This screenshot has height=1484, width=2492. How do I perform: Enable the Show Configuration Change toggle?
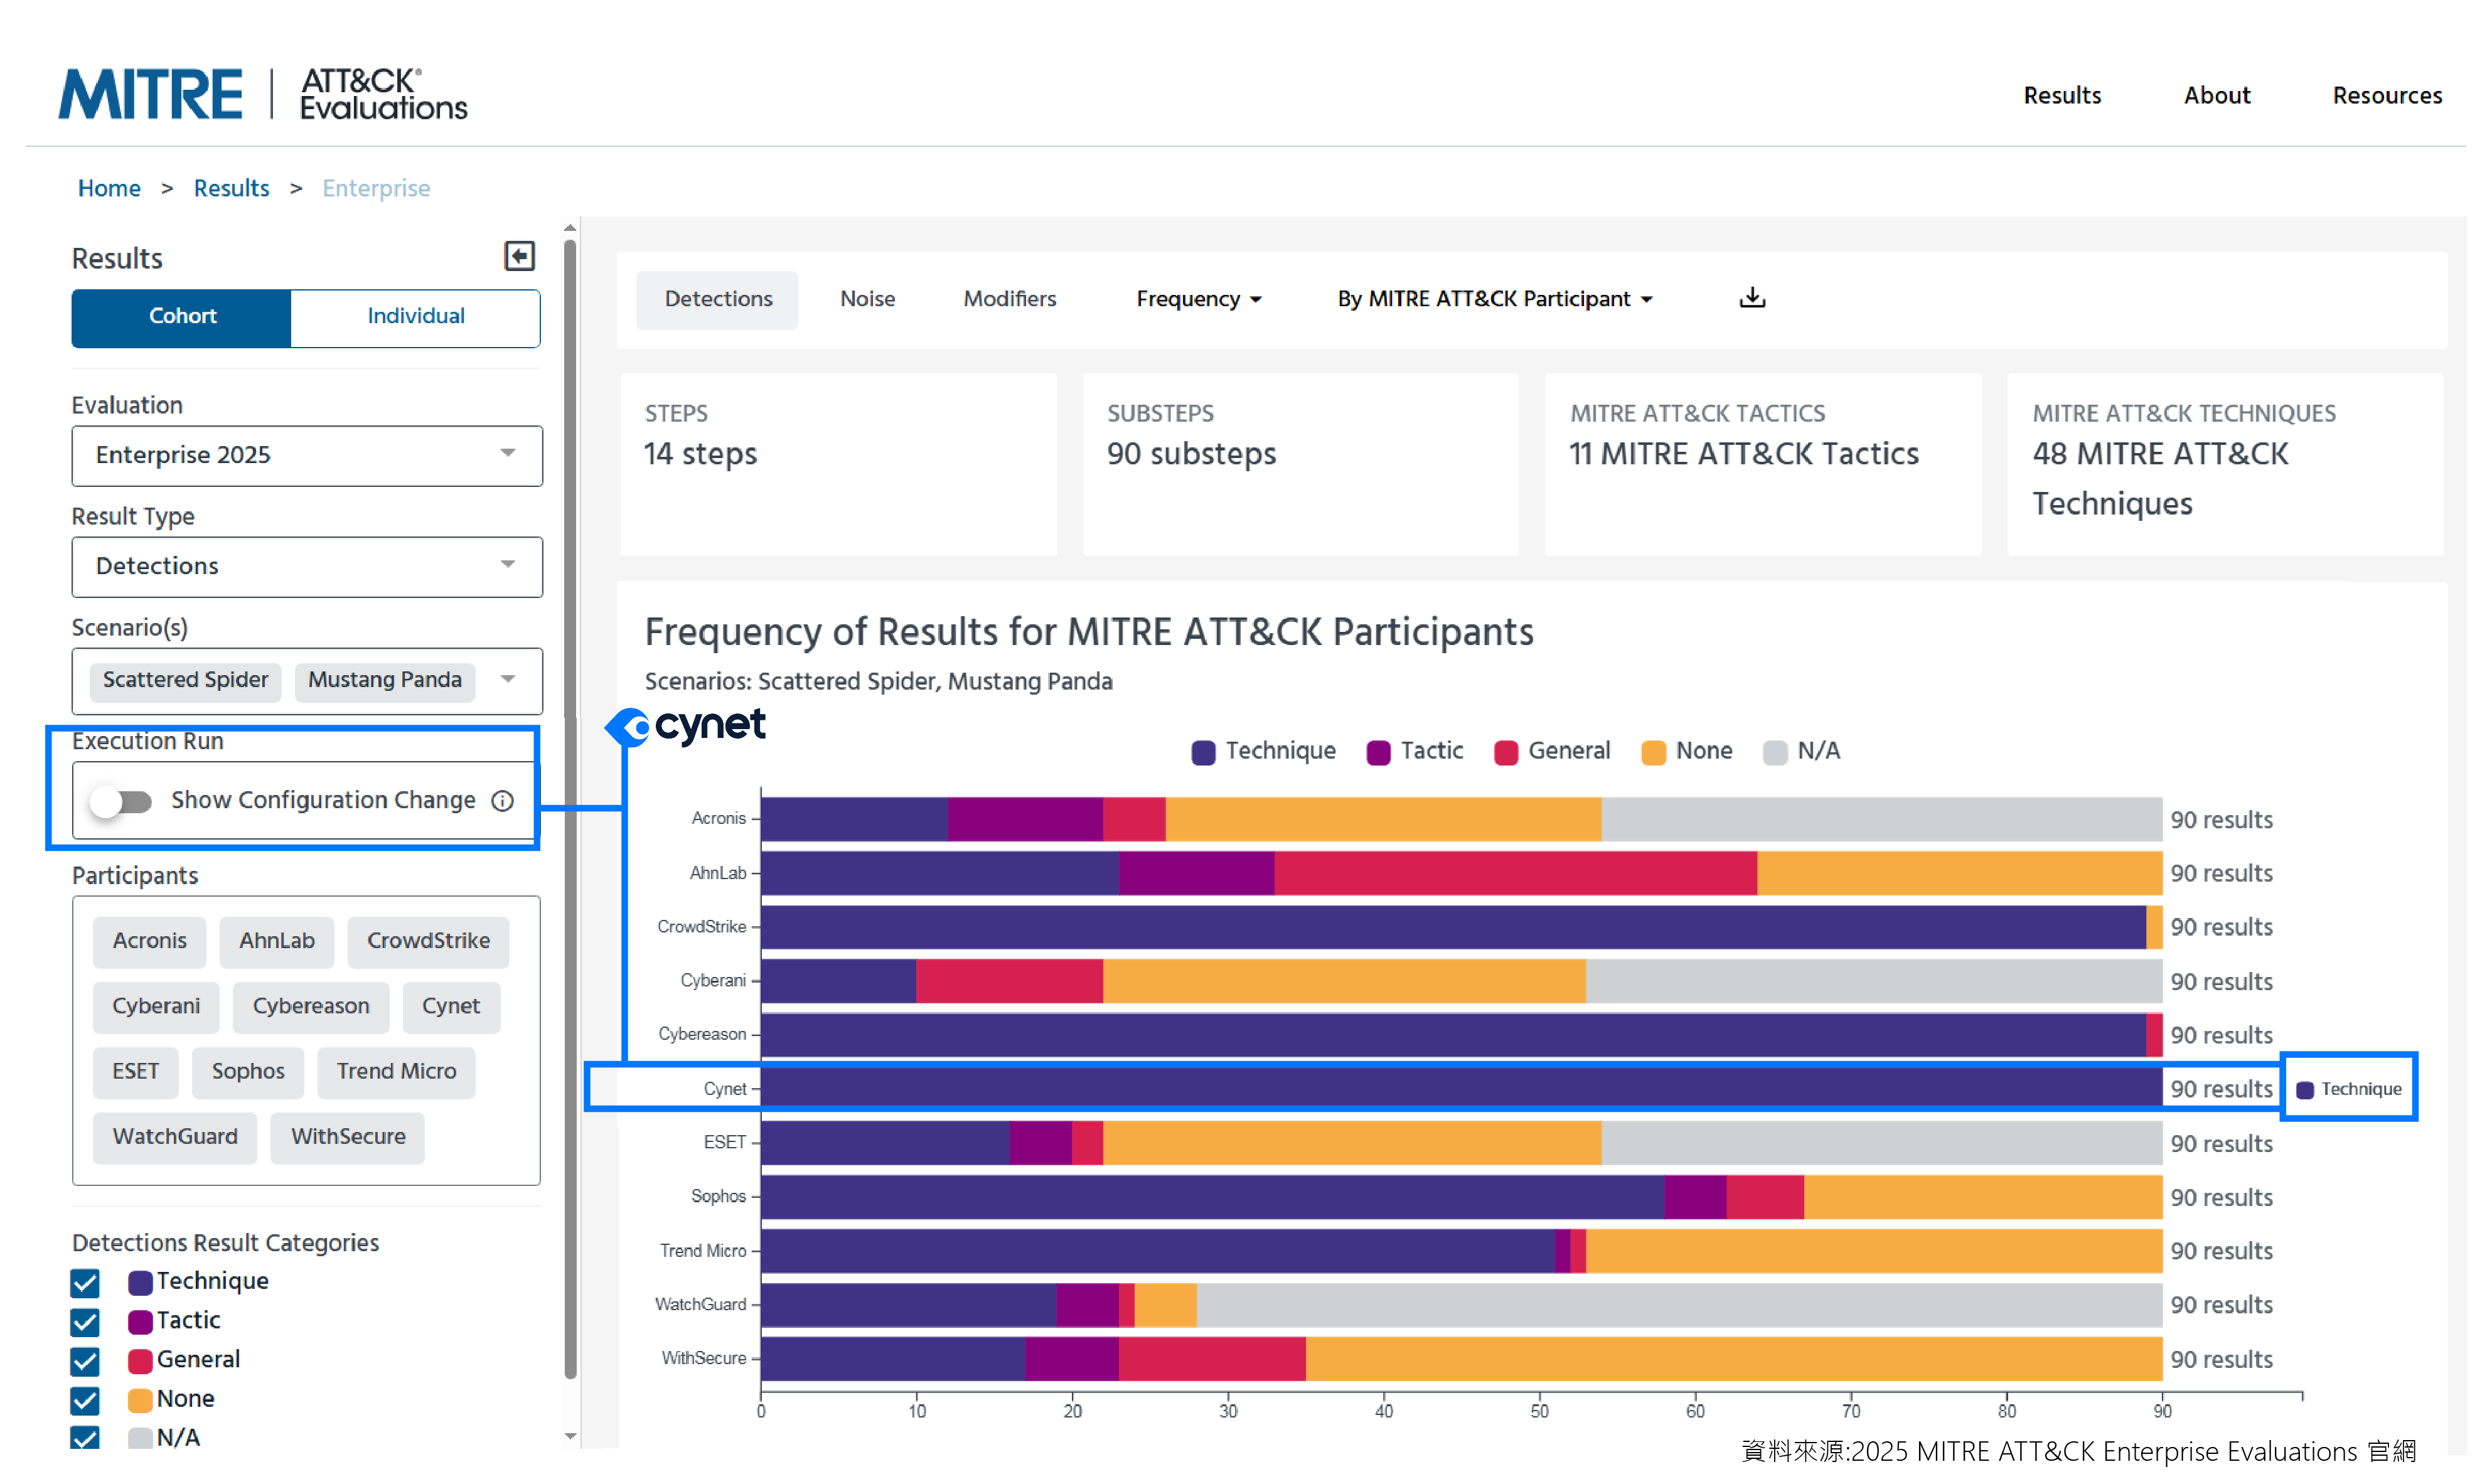click(122, 801)
